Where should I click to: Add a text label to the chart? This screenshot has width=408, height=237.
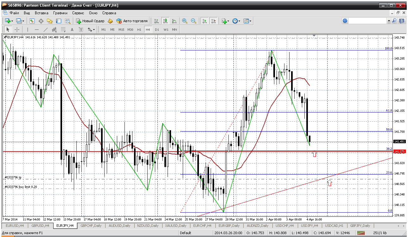click(x=81, y=29)
